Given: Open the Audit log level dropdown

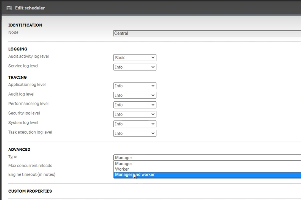Looking at the screenshot, I should [x=135, y=95].
